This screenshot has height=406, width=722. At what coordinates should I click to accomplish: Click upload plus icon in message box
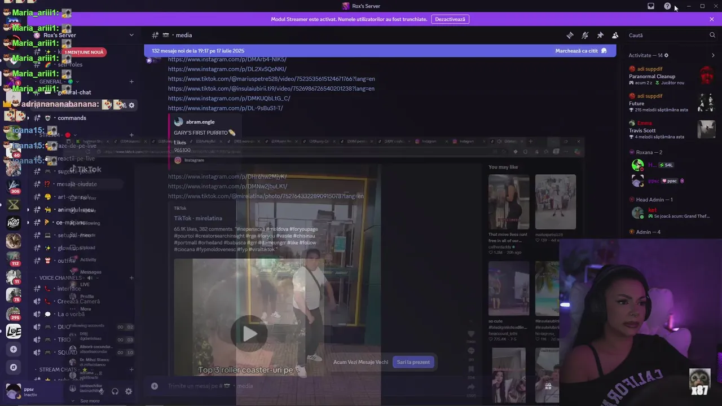coord(154,386)
